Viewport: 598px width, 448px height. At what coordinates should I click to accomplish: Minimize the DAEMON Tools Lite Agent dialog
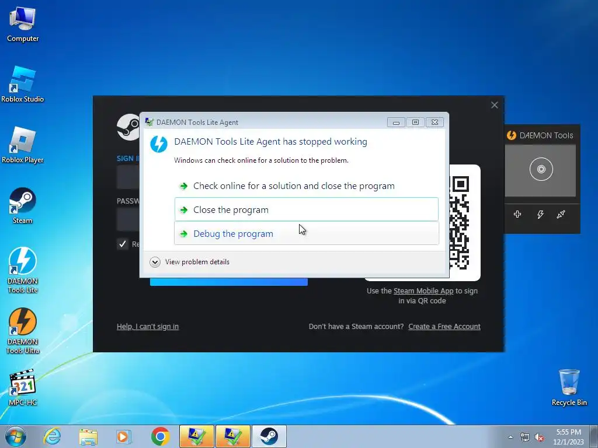pyautogui.click(x=396, y=123)
